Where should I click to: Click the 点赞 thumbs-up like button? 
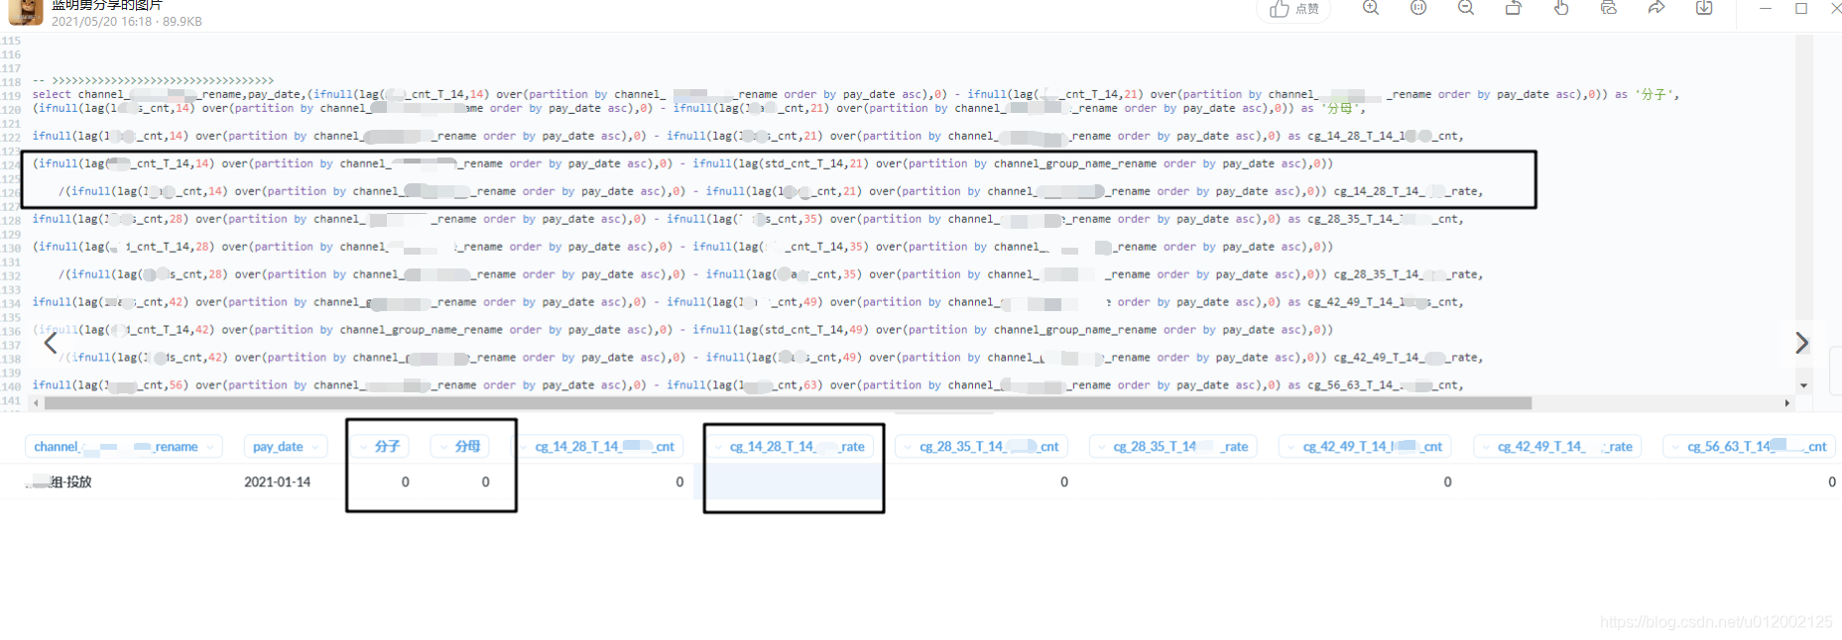coord(1294,9)
